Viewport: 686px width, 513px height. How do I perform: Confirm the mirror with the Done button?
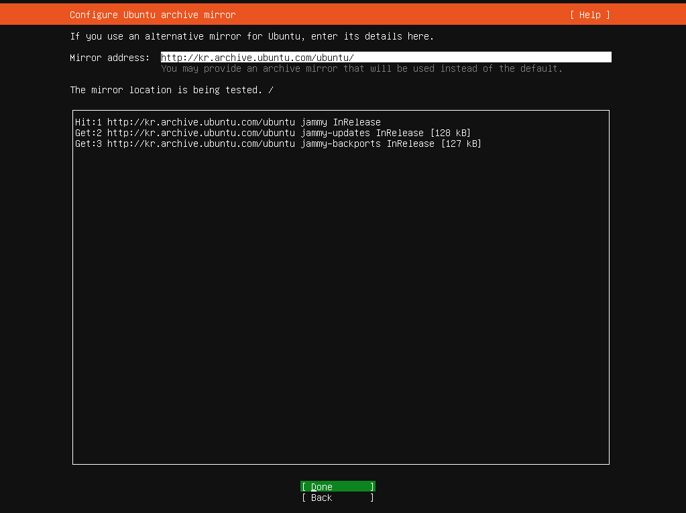338,486
